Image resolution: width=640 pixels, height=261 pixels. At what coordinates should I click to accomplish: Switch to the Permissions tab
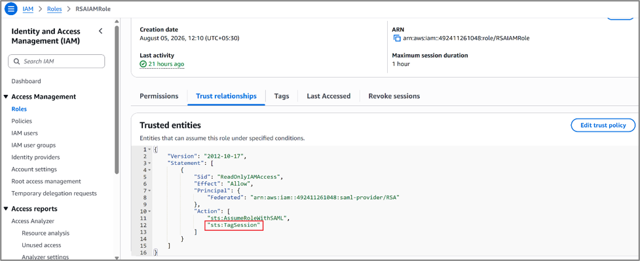[x=159, y=96]
